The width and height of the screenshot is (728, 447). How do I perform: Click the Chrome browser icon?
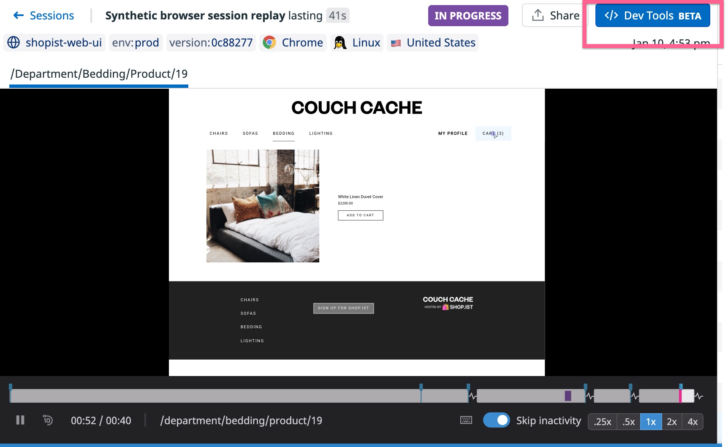[269, 43]
